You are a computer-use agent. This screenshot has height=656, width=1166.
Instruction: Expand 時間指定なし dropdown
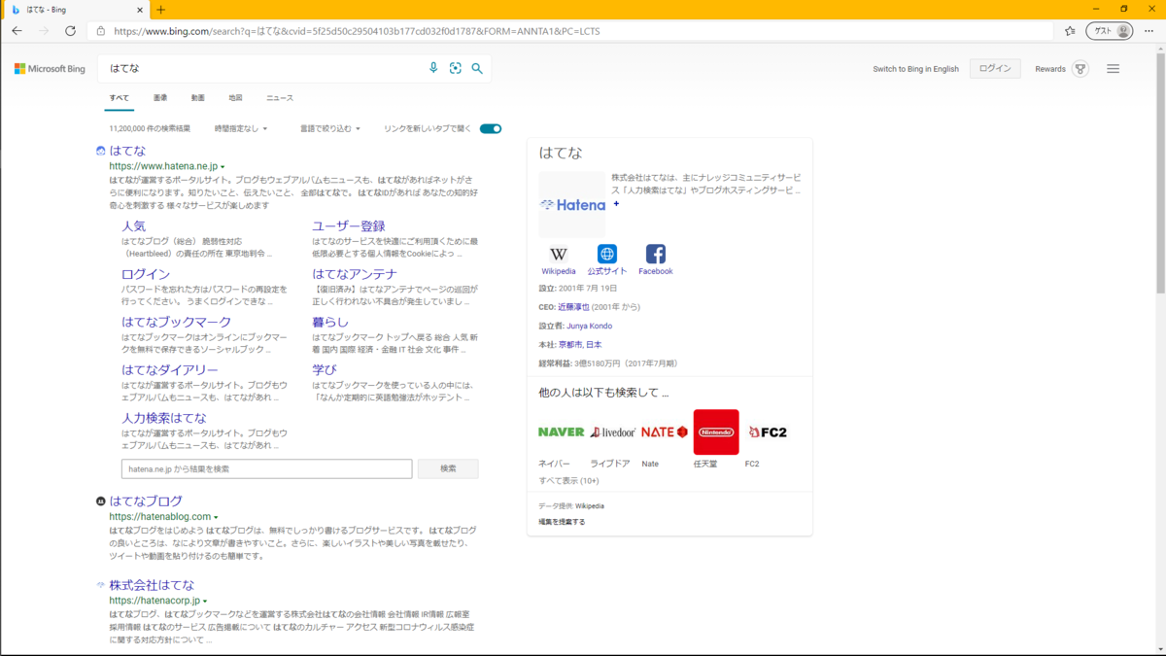241,128
